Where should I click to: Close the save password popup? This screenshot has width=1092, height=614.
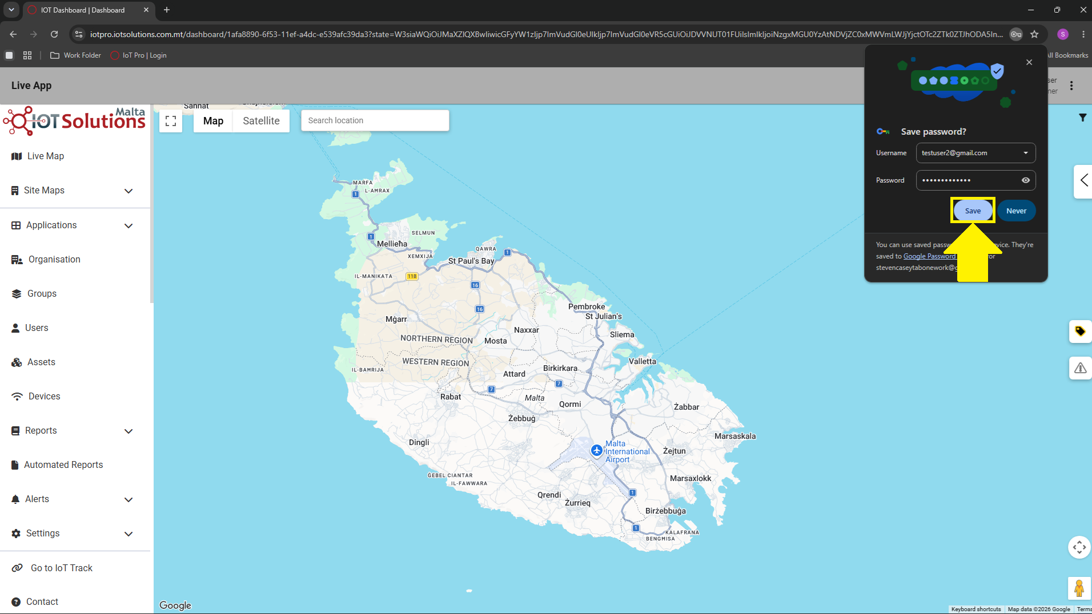click(1029, 62)
